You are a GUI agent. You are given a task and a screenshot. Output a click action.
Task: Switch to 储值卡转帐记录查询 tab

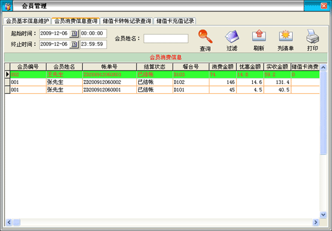tap(127, 21)
